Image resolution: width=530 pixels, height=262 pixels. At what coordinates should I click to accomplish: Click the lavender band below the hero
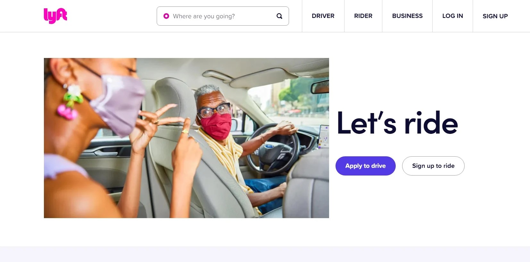[265, 254]
